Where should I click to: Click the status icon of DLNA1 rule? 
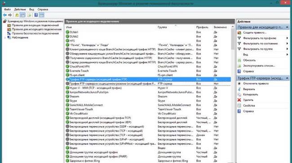click(x=67, y=32)
